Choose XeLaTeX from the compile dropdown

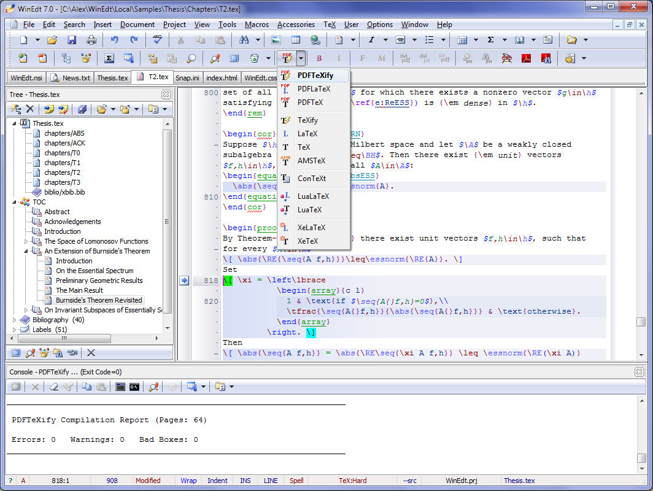coord(311,228)
